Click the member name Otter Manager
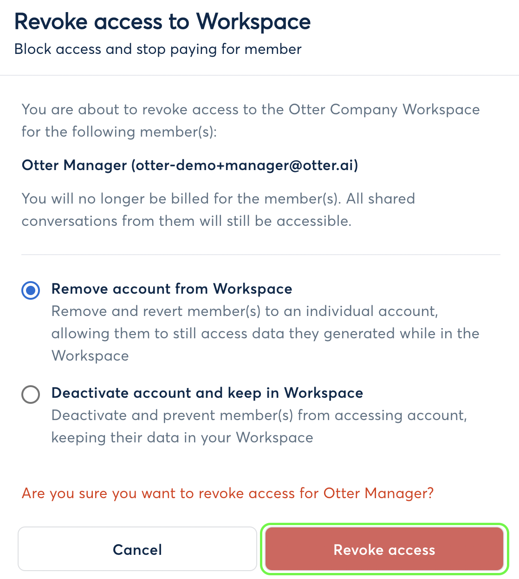Screen dimensions: 519x579 (x=74, y=165)
